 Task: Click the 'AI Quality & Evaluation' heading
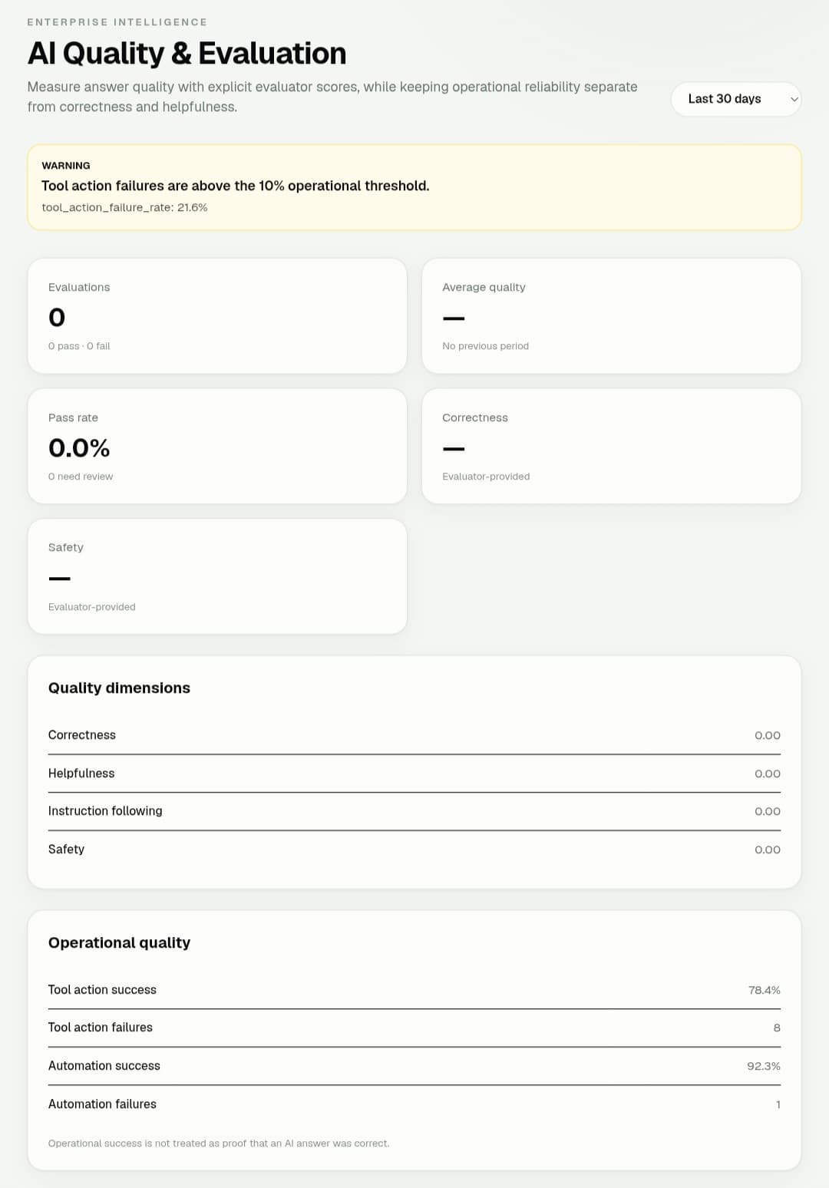click(187, 53)
